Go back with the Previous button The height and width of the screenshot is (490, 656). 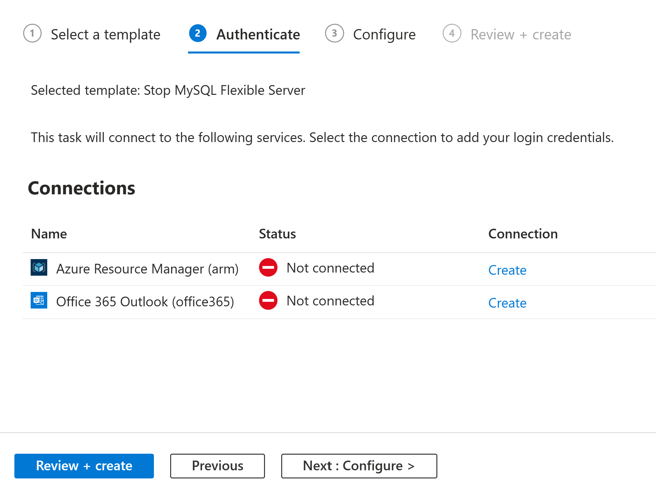[217, 466]
